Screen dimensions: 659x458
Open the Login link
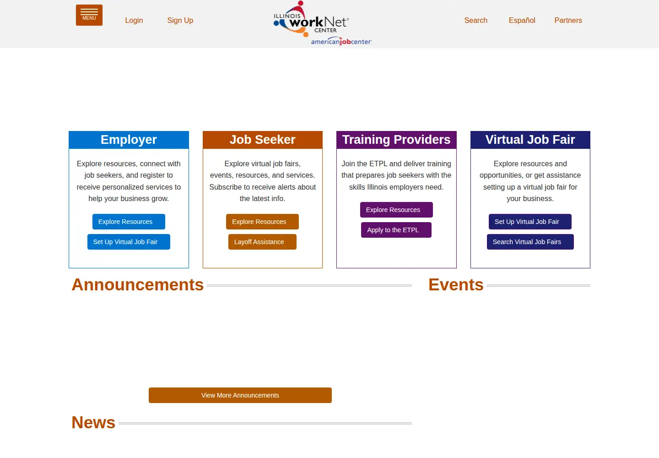coord(134,20)
